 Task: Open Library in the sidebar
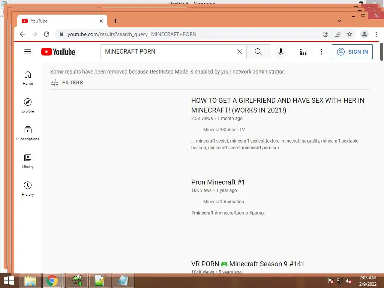point(28,161)
